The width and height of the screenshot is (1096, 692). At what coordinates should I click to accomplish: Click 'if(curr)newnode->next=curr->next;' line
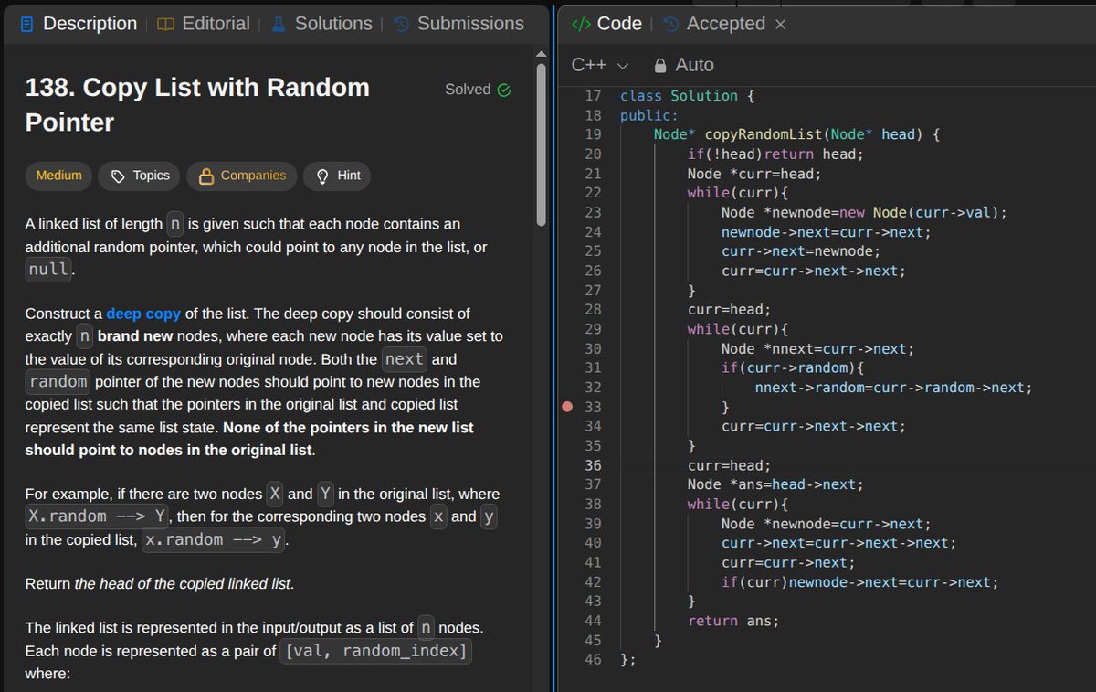(x=859, y=582)
